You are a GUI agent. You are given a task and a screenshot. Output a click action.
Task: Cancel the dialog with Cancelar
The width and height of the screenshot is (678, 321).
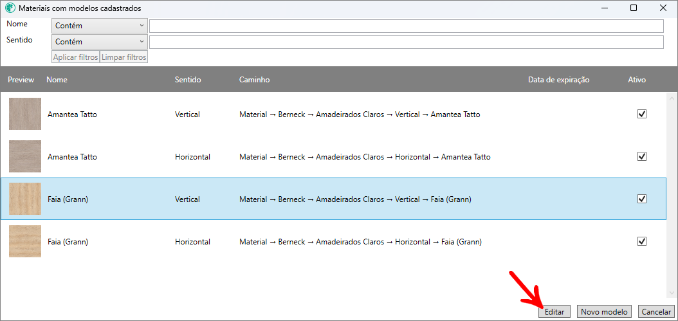(656, 311)
